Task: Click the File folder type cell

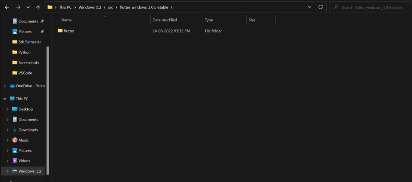Action: (213, 31)
